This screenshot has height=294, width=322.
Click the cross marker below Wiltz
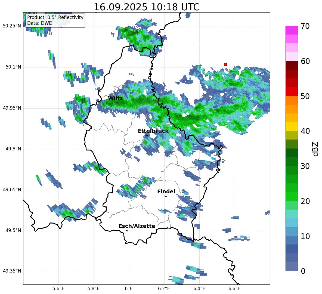(x=117, y=103)
